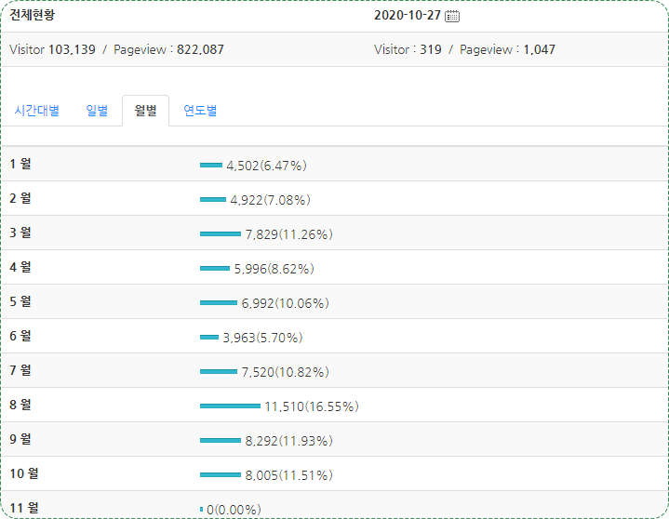Click the 1 월 row label
669x519 pixels.
(20, 164)
